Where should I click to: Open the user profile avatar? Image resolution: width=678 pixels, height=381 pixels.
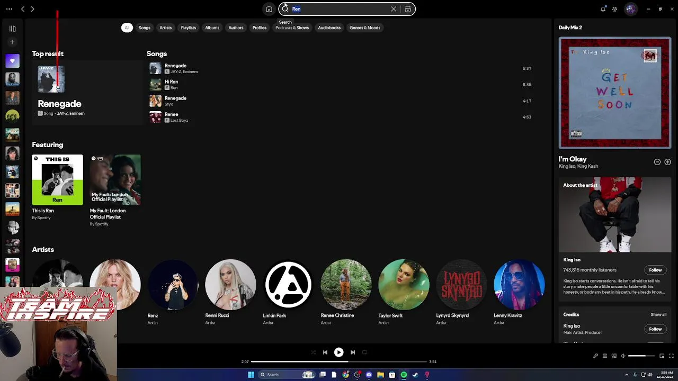tap(630, 9)
